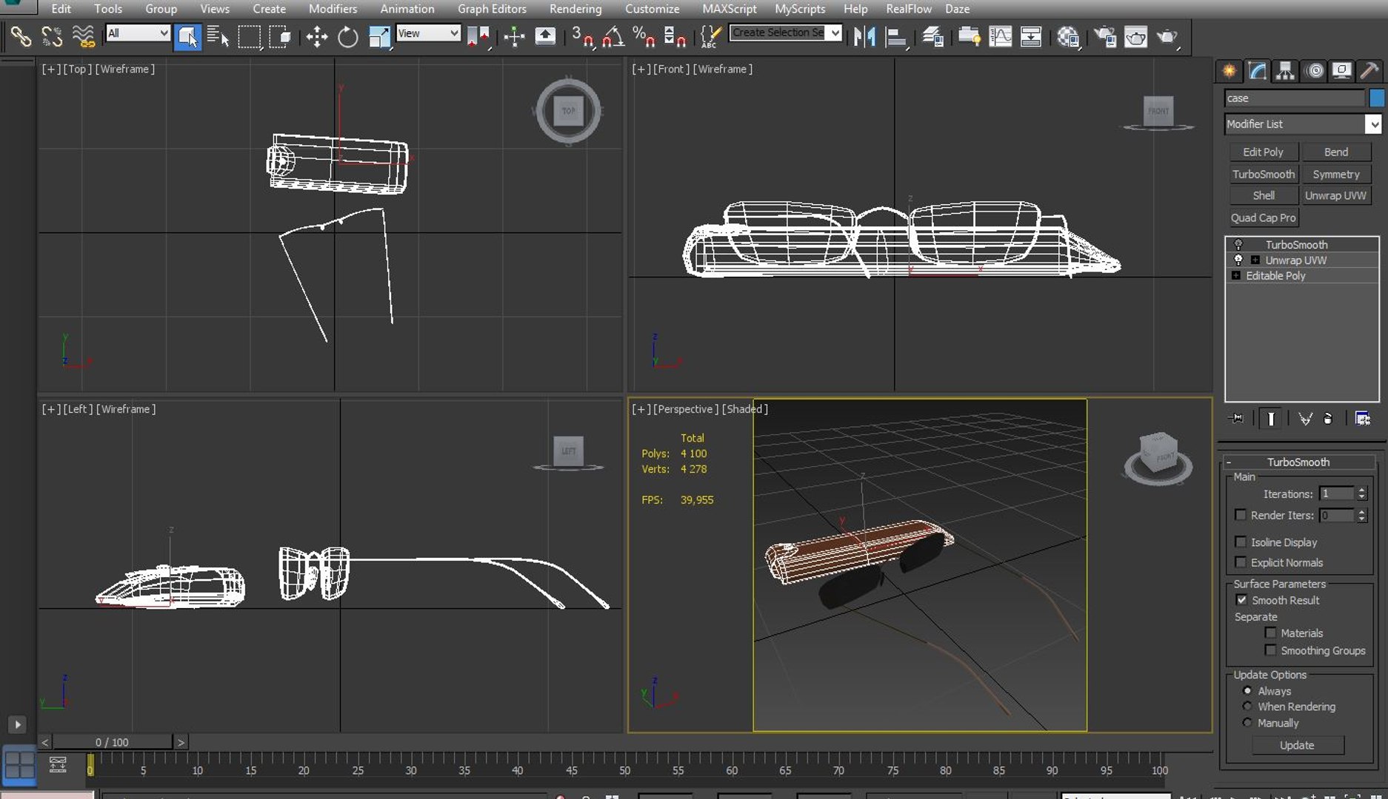1388x799 pixels.
Task: Click Remove modifier from stack trash icon
Action: (1327, 418)
